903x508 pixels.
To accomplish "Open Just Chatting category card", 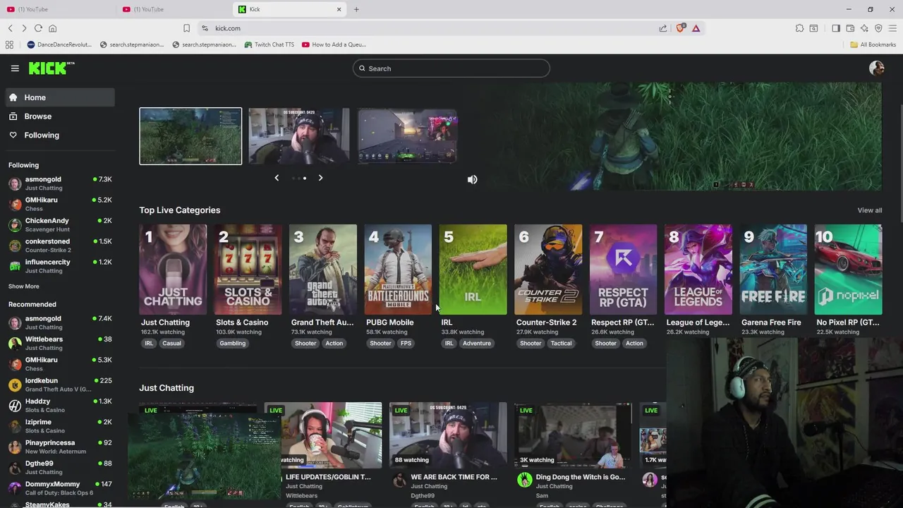I will (173, 270).
